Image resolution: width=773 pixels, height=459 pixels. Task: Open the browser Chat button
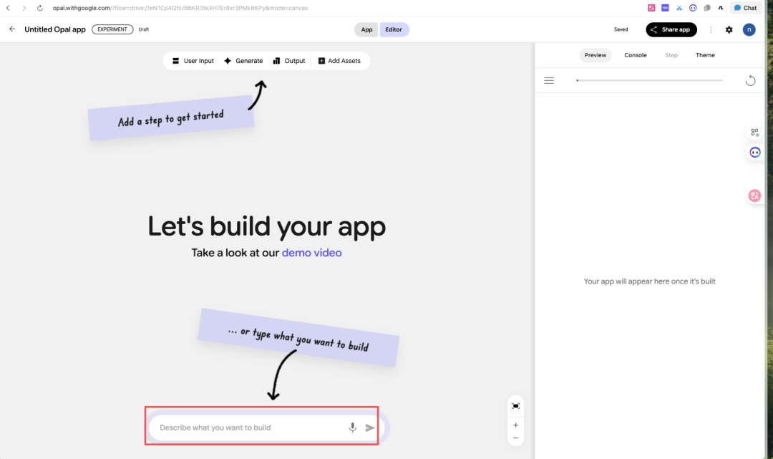click(745, 8)
